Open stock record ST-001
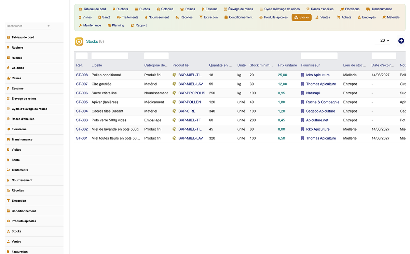Image resolution: width=410 pixels, height=254 pixels. [x=82, y=138]
